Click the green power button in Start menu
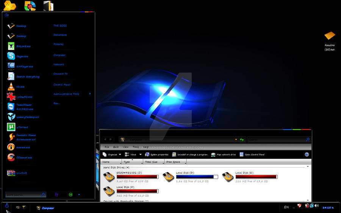The width and height of the screenshot is (341, 213). (71, 194)
